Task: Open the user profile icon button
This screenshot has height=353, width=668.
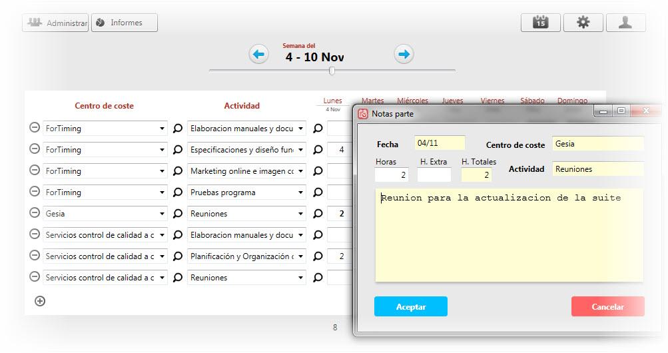Action: 626,23
